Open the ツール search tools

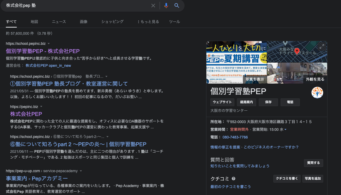174,22
